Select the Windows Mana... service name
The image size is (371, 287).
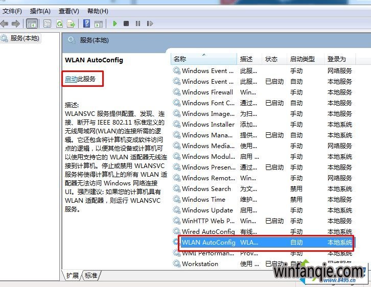(x=207, y=135)
